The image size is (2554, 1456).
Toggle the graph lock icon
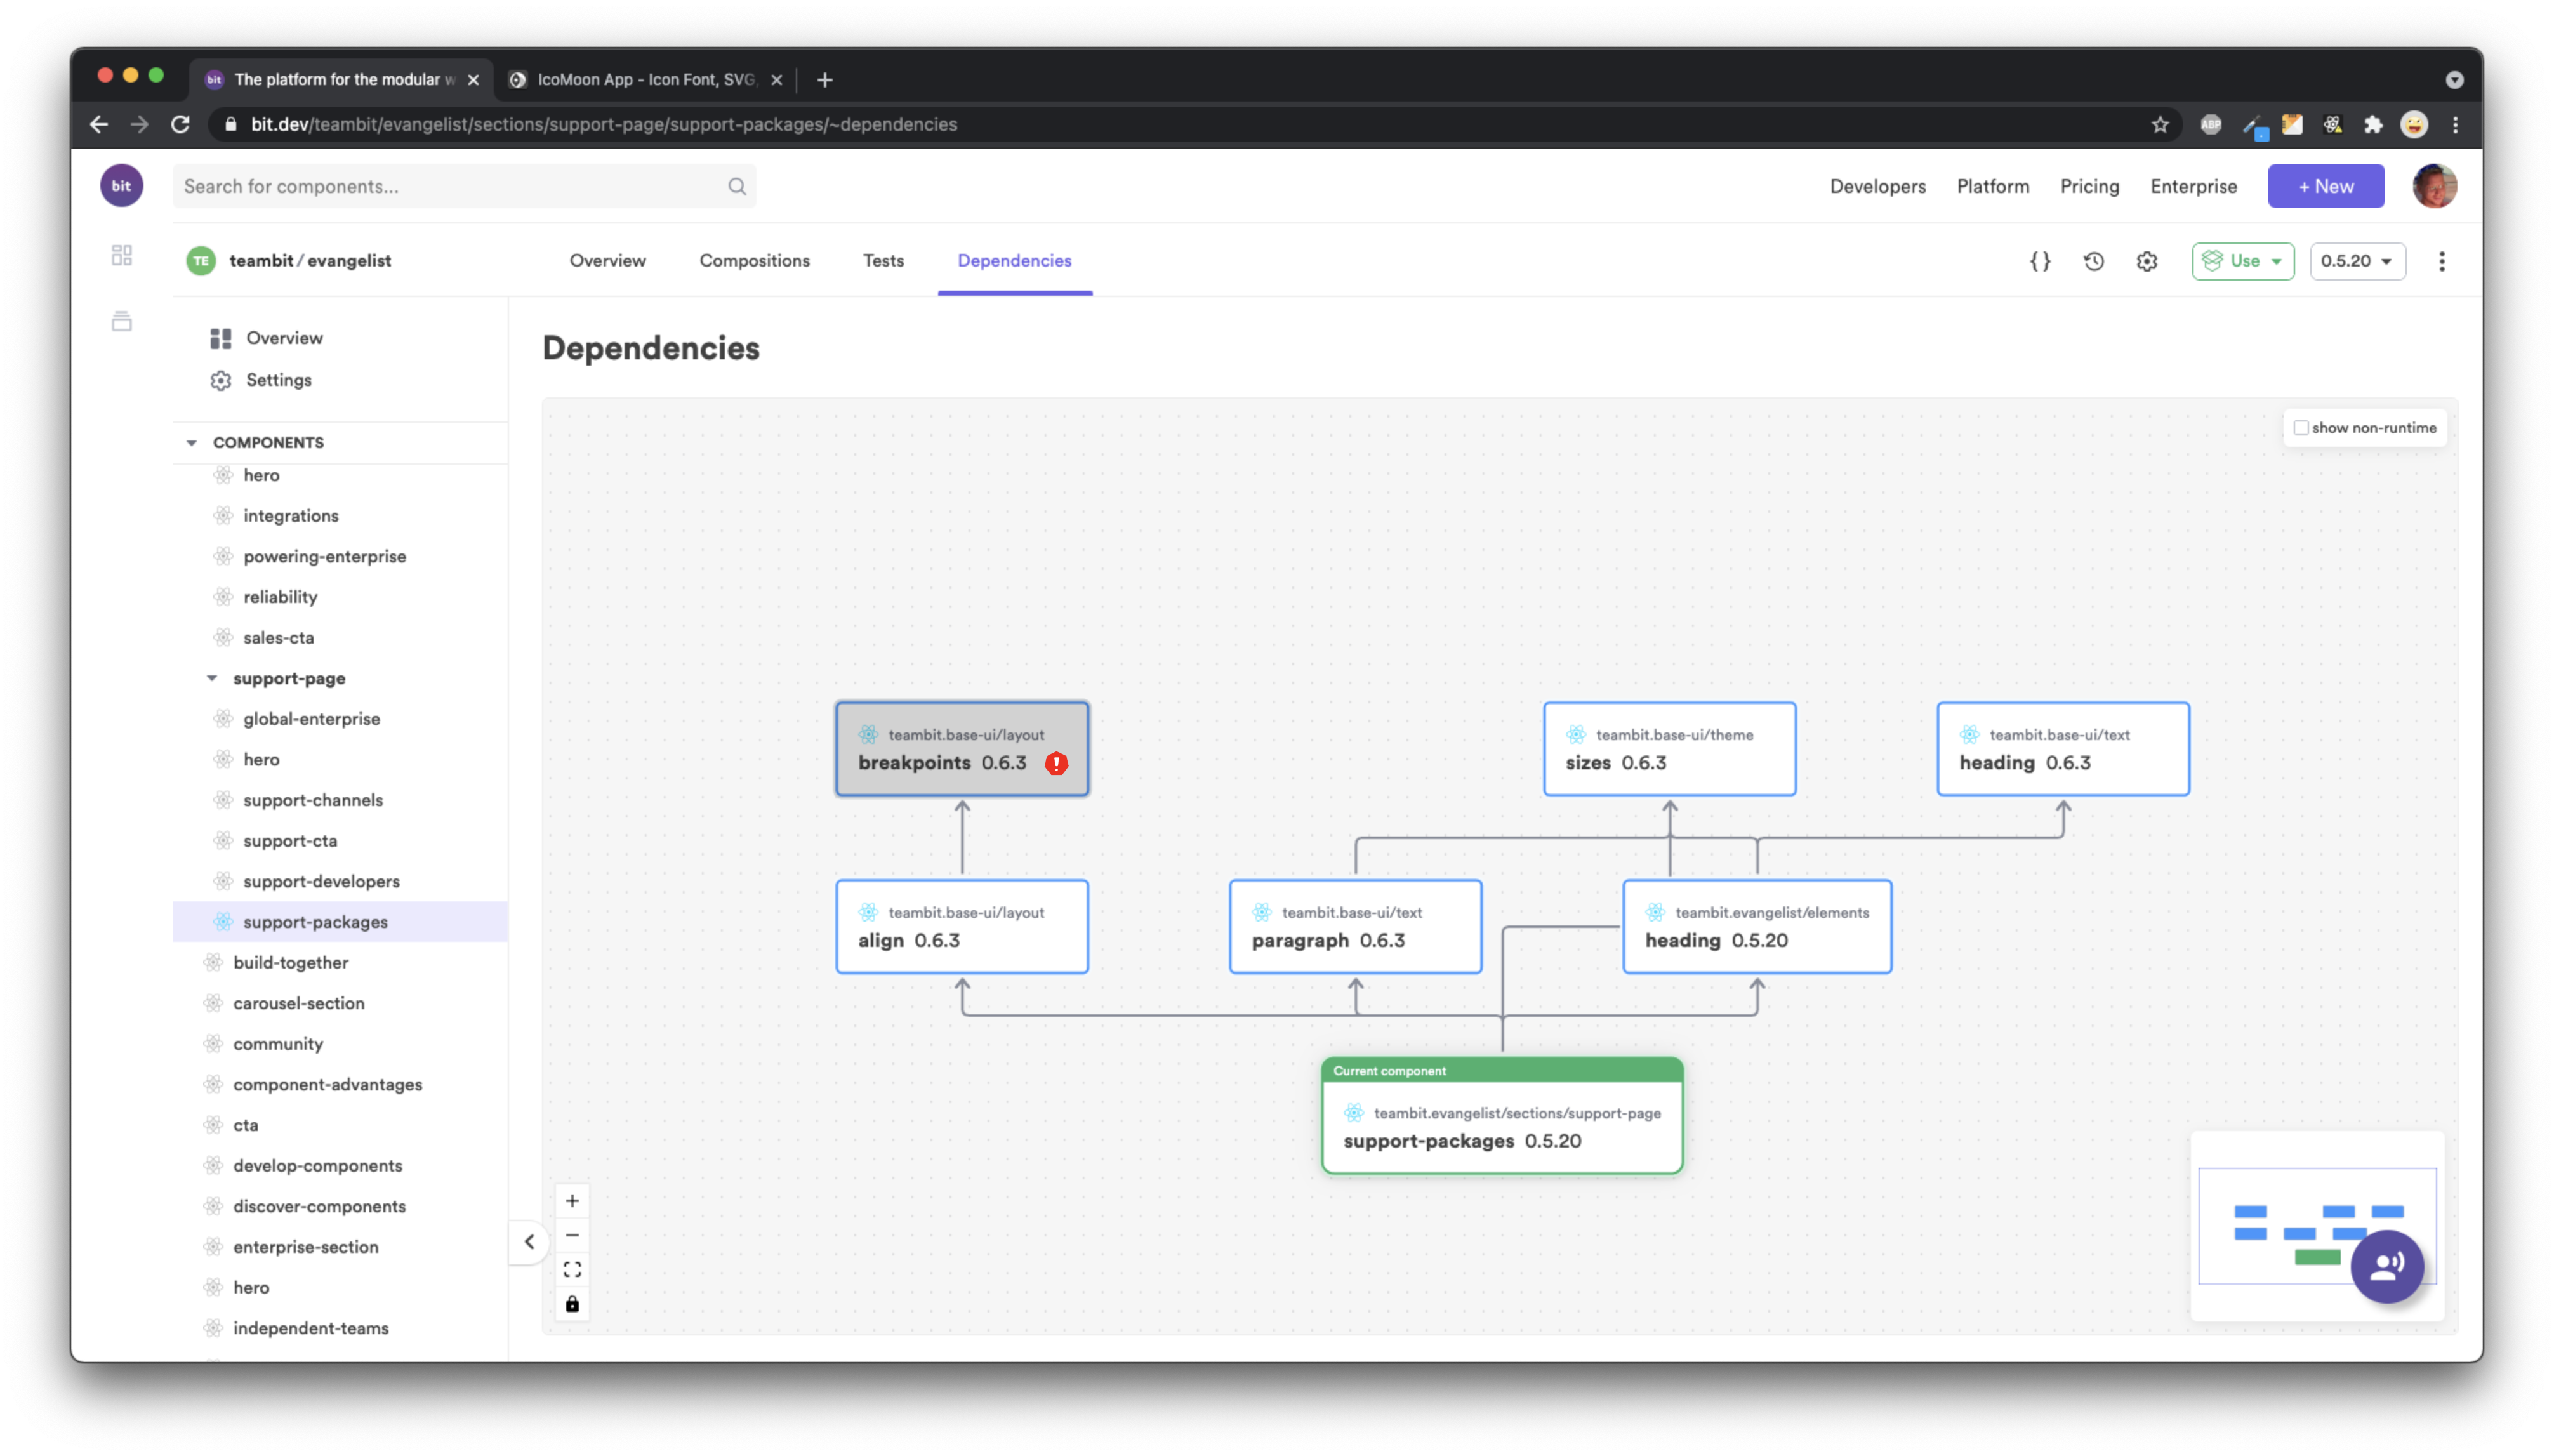tap(572, 1303)
